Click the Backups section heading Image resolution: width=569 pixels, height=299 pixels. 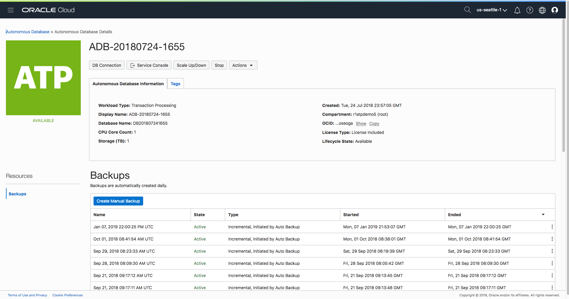click(x=110, y=175)
